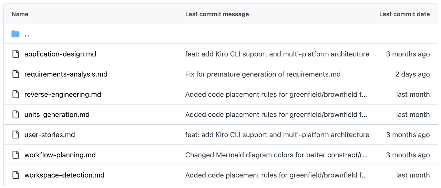Click the parent directory folder icon
Image resolution: width=441 pixels, height=188 pixels.
pyautogui.click(x=16, y=34)
